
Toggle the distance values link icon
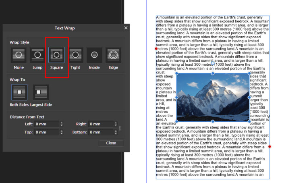(120, 128)
